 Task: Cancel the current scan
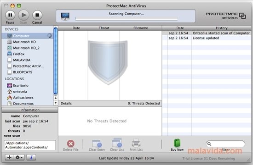tap(37, 15)
